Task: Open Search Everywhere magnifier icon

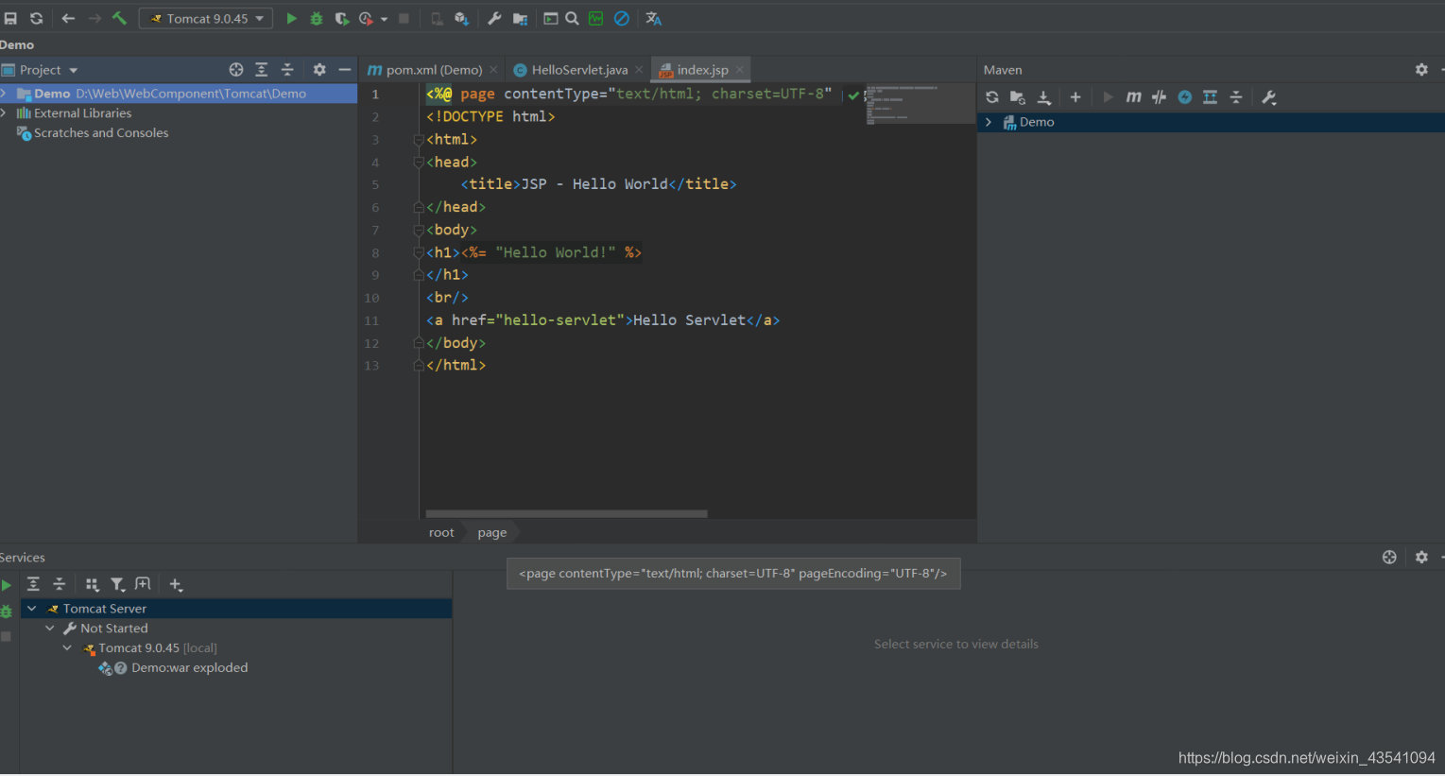Action: [572, 18]
